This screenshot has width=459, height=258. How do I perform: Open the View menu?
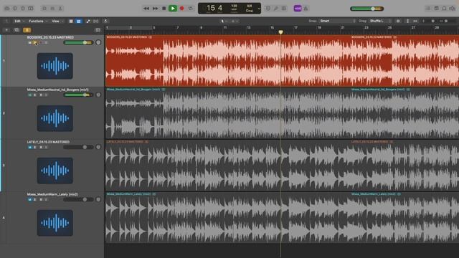pos(57,21)
